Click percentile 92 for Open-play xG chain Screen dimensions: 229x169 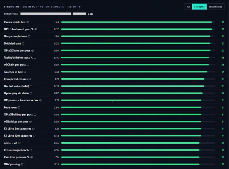(x=223, y=93)
